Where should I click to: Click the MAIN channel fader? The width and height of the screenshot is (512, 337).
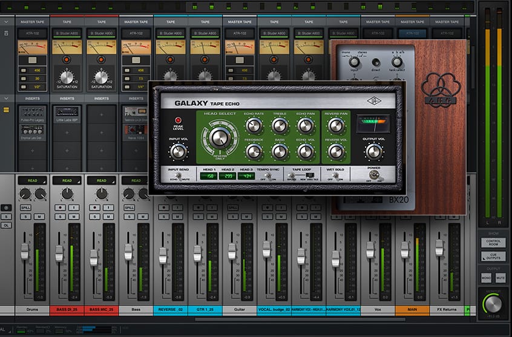(x=405, y=250)
